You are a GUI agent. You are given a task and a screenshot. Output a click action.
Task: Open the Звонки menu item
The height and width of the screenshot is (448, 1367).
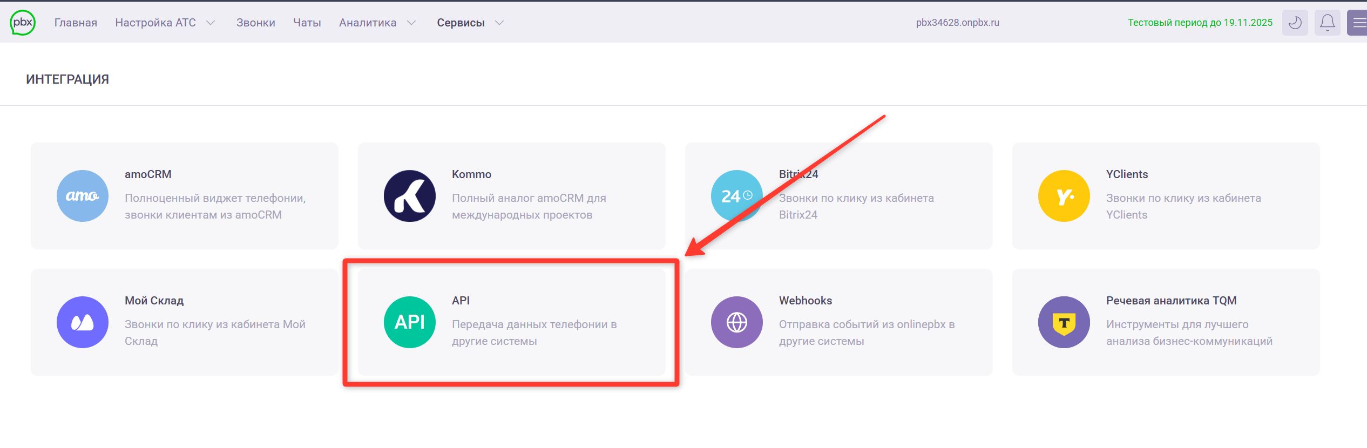255,23
